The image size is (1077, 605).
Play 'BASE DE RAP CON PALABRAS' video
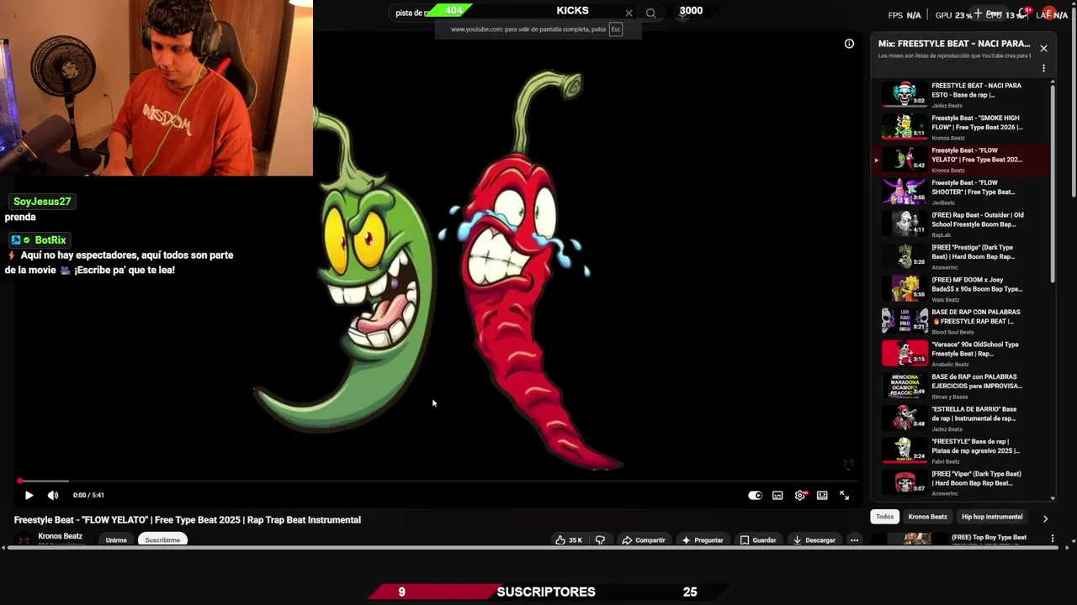point(959,321)
